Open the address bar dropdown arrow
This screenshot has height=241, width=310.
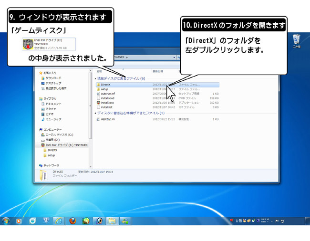(x=174, y=58)
